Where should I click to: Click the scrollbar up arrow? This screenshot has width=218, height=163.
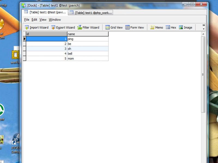(x=203, y=34)
